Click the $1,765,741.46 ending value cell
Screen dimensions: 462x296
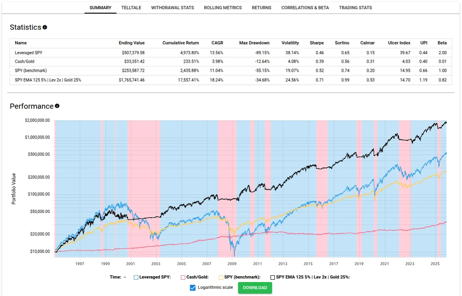pos(132,80)
